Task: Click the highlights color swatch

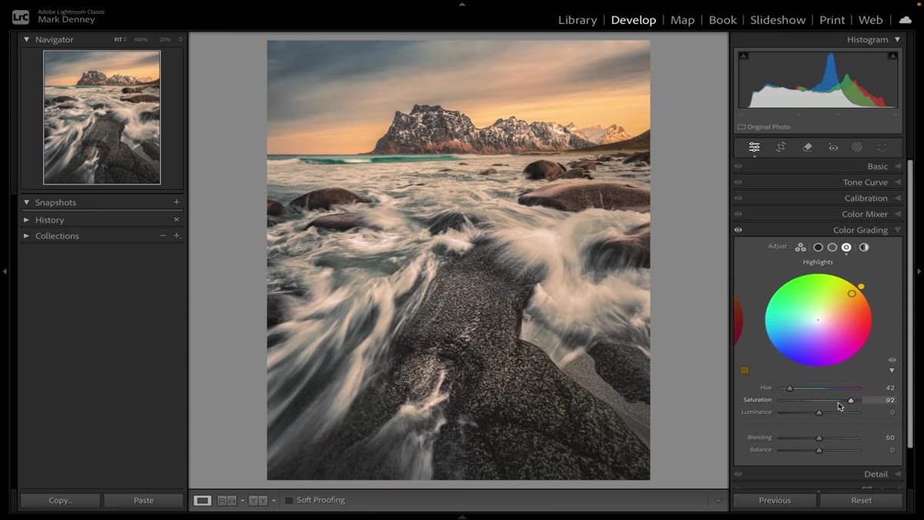Action: coord(745,370)
